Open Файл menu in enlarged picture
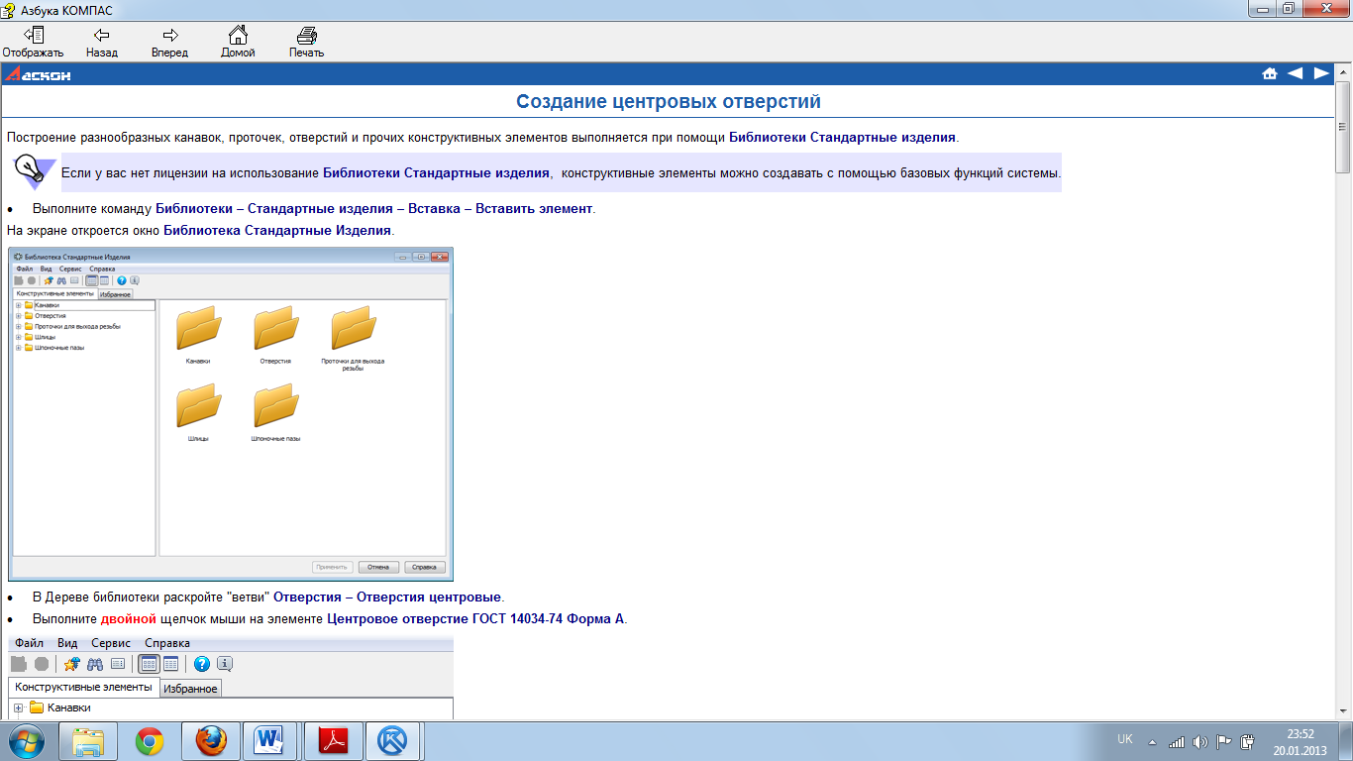 pos(29,643)
